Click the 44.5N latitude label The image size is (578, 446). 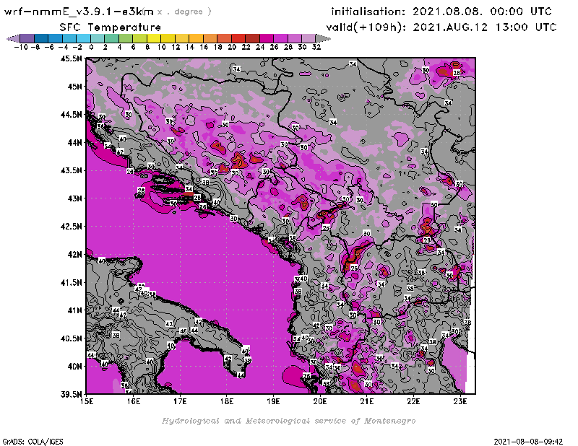pos(71,115)
